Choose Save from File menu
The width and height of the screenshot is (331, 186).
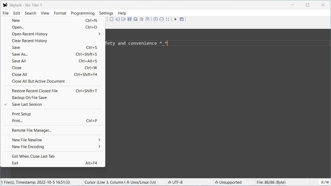tap(53, 48)
